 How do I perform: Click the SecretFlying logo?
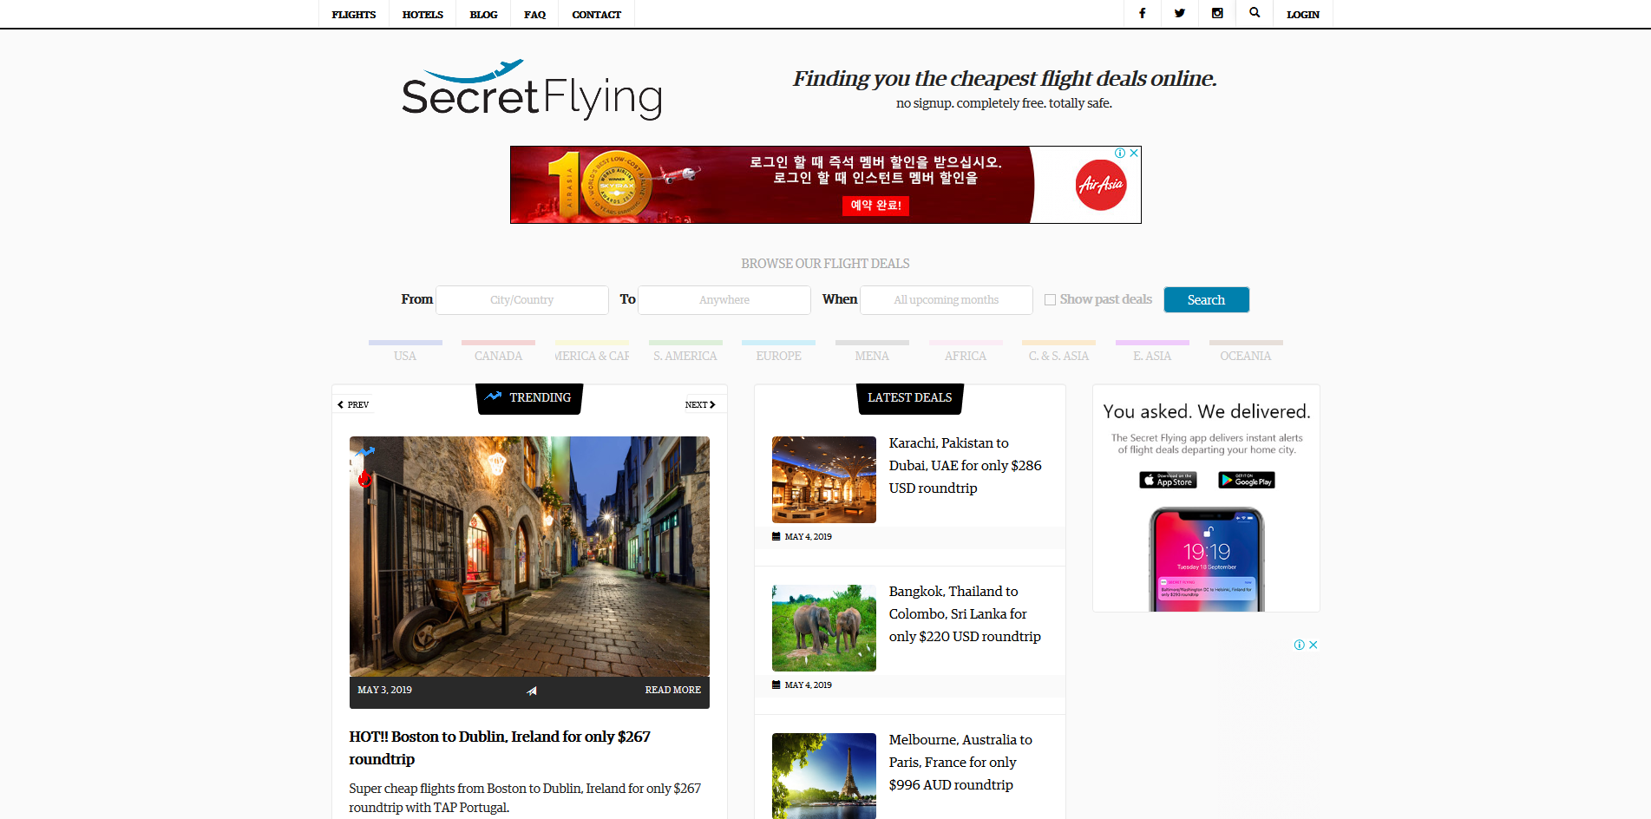coord(532,89)
